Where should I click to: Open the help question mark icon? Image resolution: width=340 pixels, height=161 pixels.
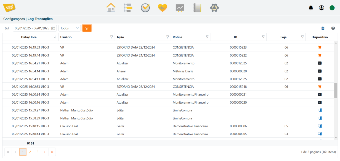pyautogui.click(x=333, y=28)
